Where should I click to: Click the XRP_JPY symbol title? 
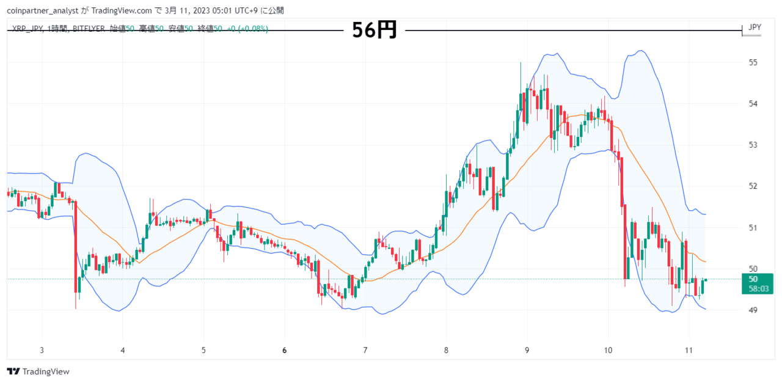pos(26,29)
